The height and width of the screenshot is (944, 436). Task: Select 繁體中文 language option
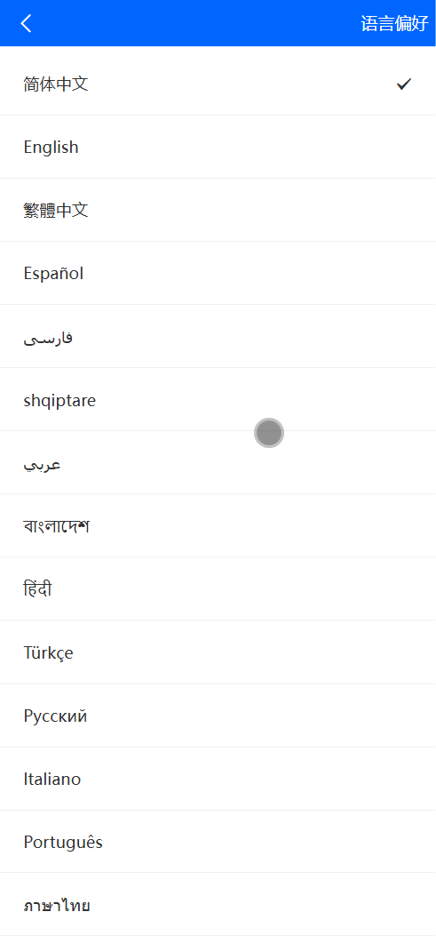coord(218,210)
